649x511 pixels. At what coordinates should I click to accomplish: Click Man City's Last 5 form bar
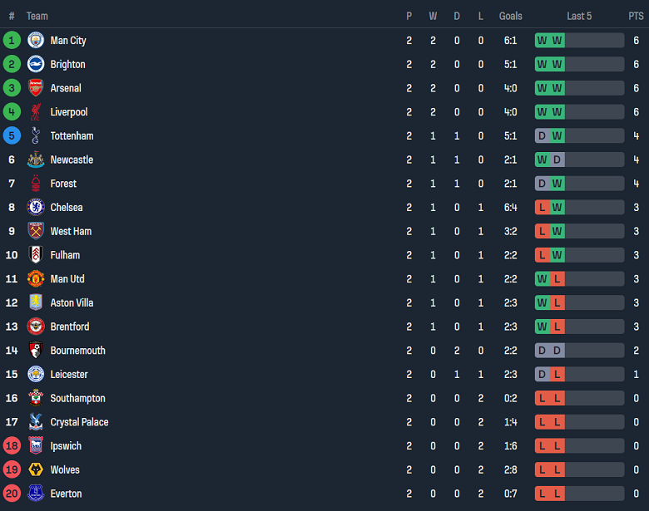pyautogui.click(x=579, y=41)
